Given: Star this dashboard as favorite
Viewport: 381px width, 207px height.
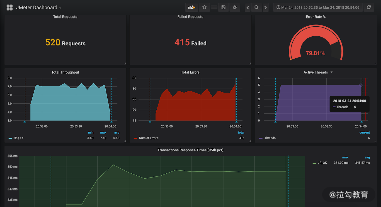Looking at the screenshot, I should [x=204, y=8].
